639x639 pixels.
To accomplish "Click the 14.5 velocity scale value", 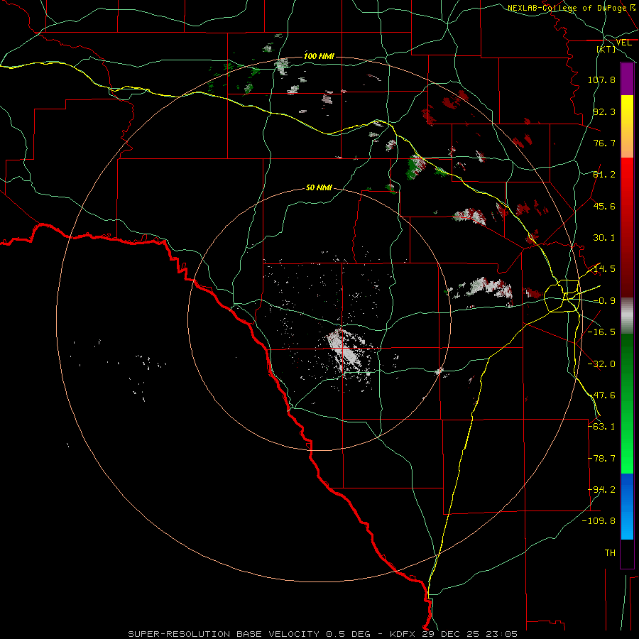I will [604, 269].
